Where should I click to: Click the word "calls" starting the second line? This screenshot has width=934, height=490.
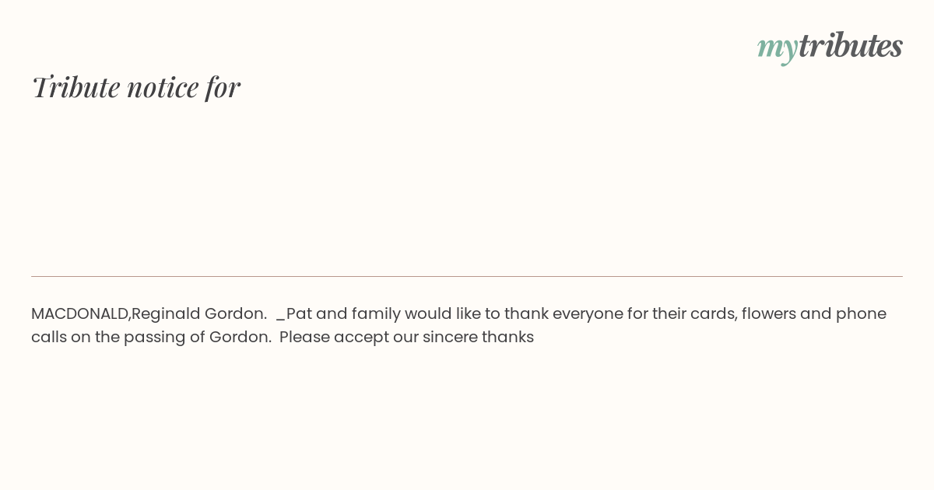tap(48, 338)
